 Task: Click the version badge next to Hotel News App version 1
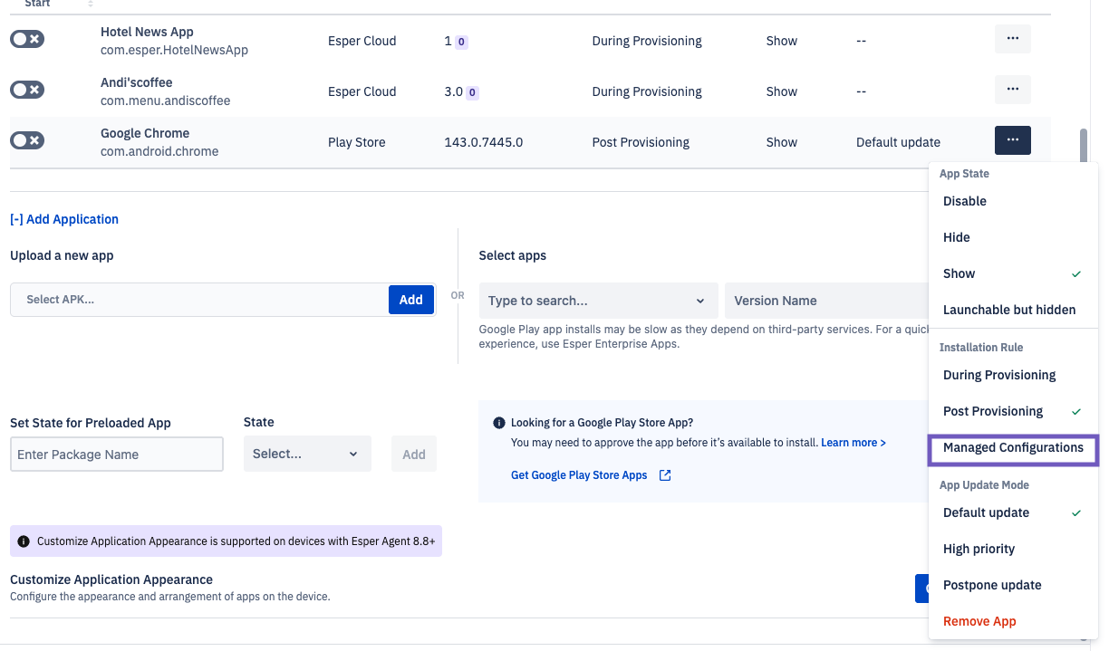(461, 42)
